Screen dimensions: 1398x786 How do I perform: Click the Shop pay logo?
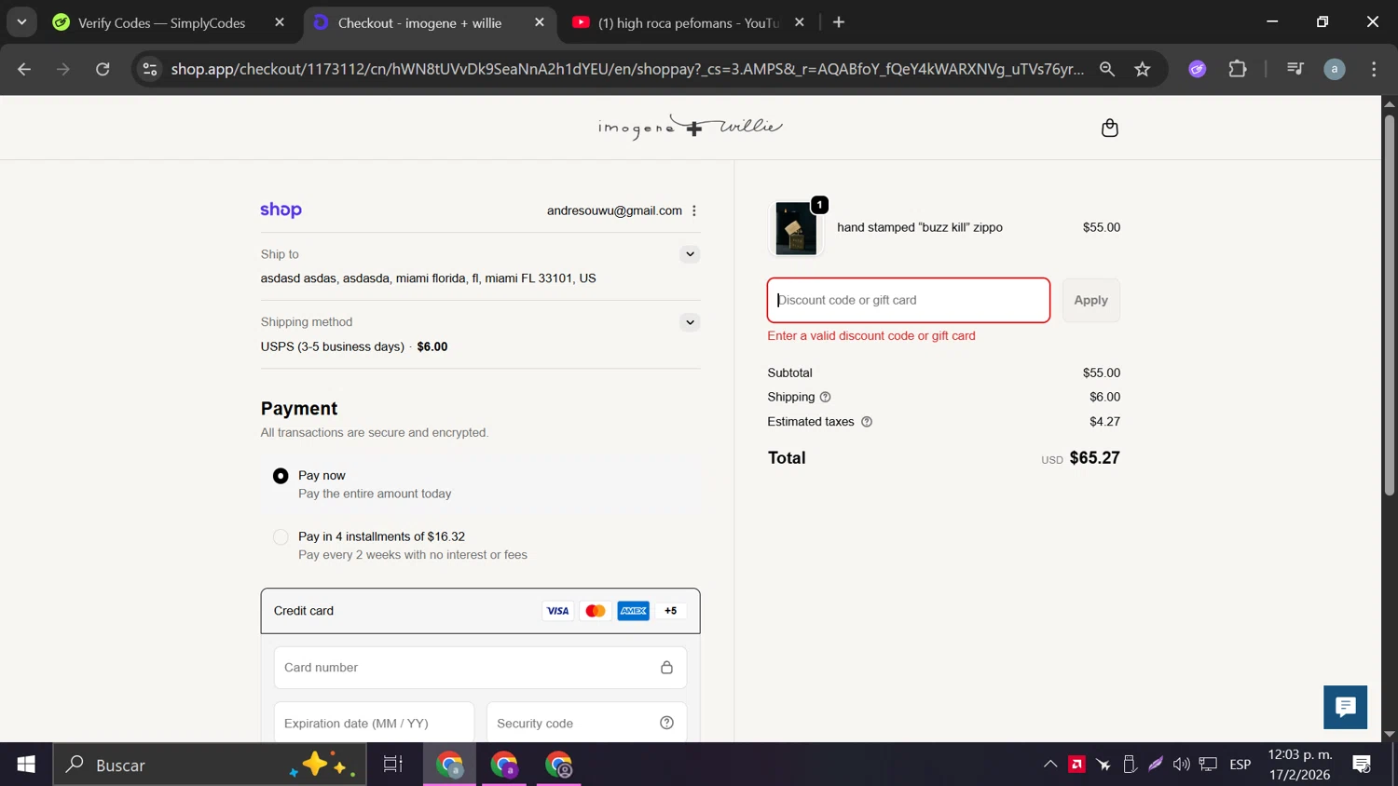click(x=281, y=210)
